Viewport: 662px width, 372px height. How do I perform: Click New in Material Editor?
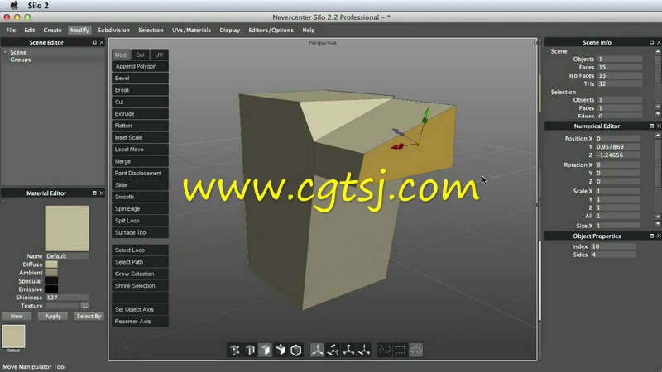[17, 316]
